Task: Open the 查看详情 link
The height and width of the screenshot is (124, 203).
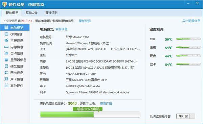Action: (x=106, y=104)
